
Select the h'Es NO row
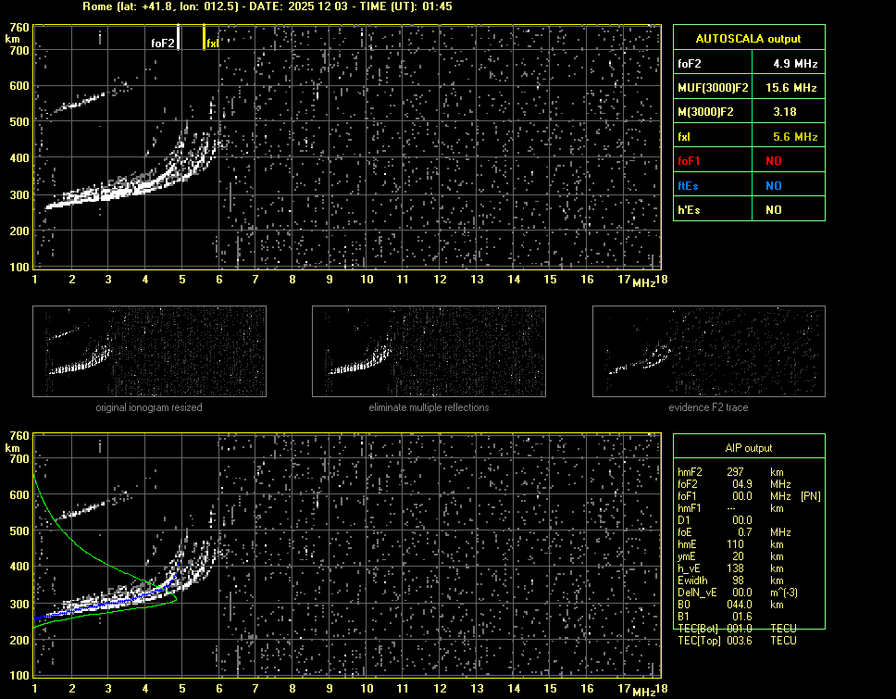[748, 210]
